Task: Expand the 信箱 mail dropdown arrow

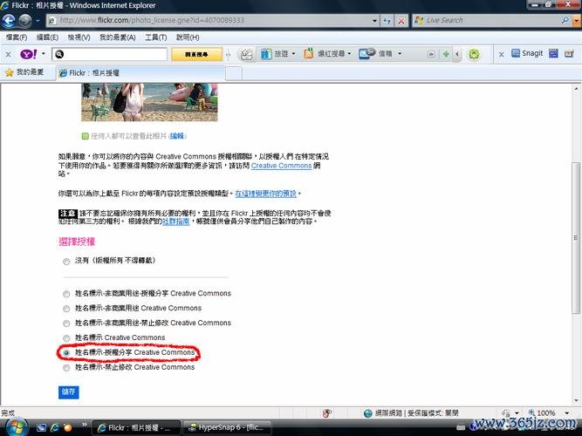Action: (400, 54)
